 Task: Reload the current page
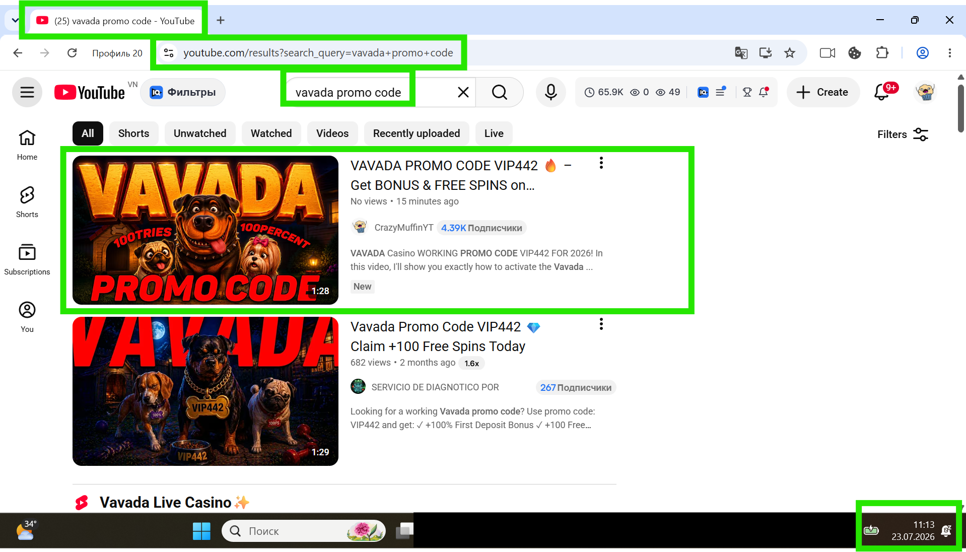[x=72, y=53]
